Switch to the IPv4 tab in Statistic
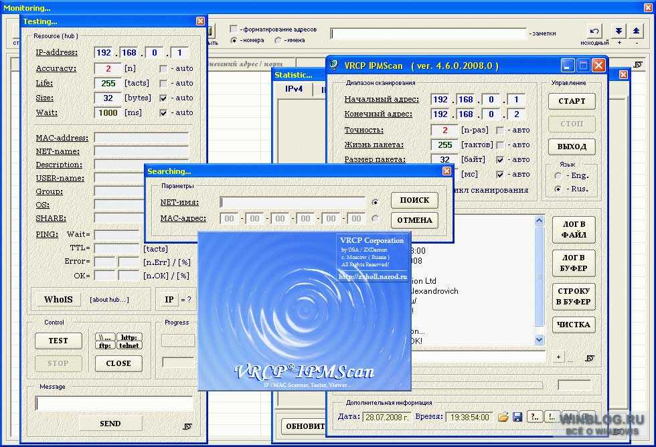The height and width of the screenshot is (447, 656). coord(294,89)
